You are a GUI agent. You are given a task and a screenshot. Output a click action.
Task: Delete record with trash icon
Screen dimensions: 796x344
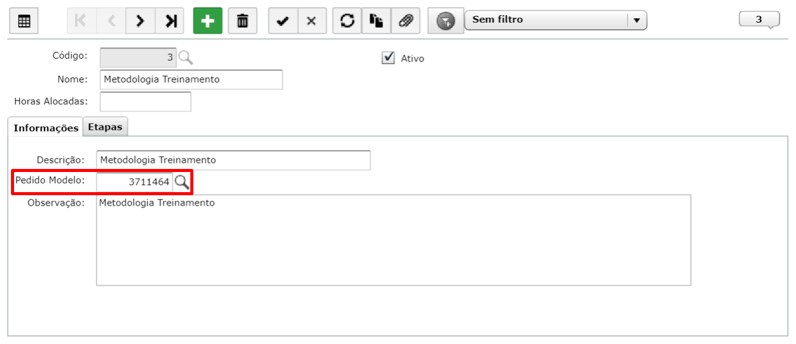pyautogui.click(x=243, y=21)
